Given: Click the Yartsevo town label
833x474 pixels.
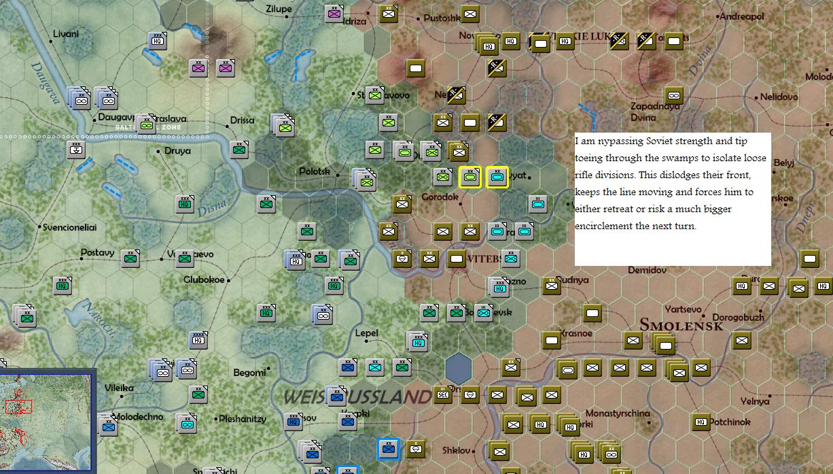Looking at the screenshot, I should [683, 309].
